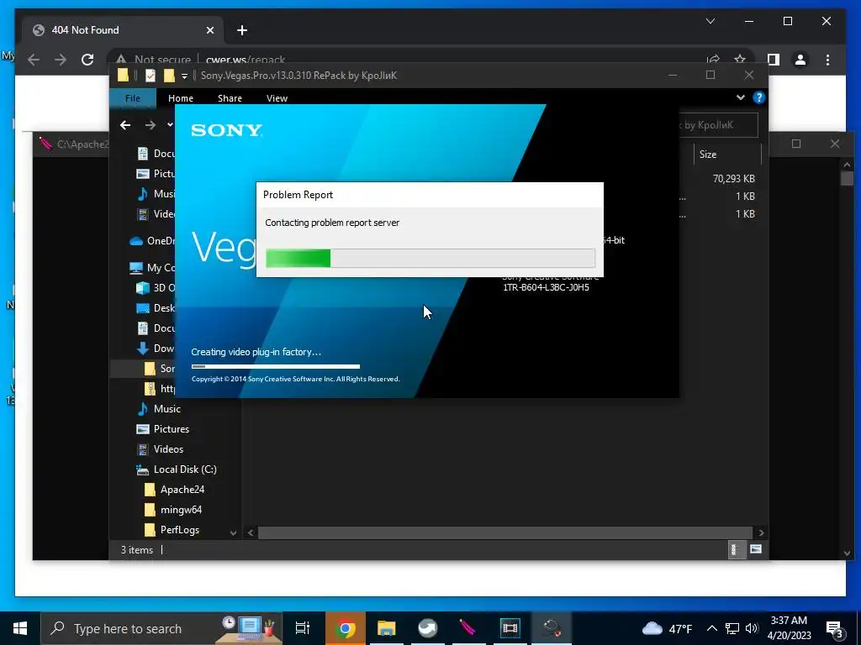
Task: Open notification center
Action: [835, 629]
